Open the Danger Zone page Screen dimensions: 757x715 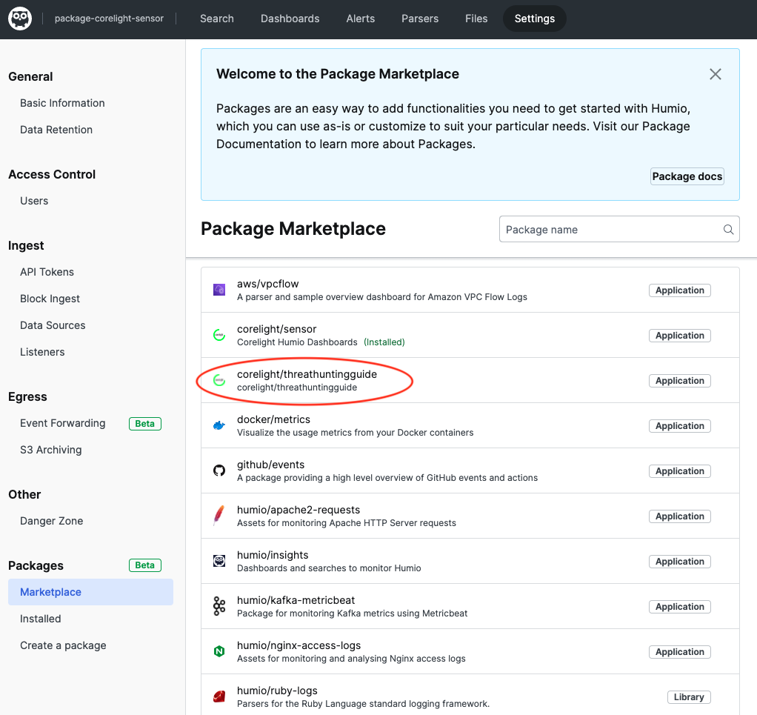[x=51, y=520]
